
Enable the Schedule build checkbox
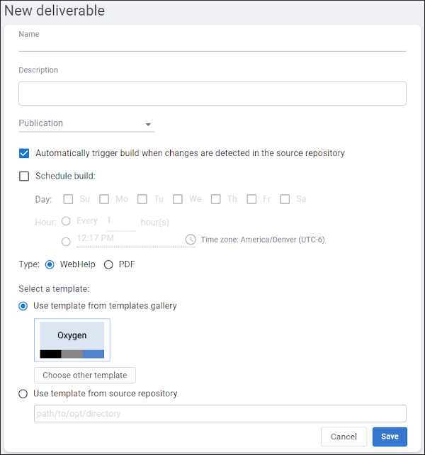coord(24,176)
